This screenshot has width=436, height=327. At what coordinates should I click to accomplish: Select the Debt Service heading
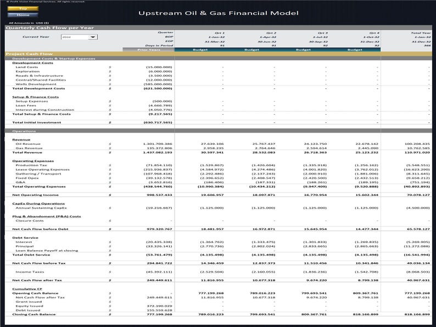pyautogui.click(x=25, y=238)
